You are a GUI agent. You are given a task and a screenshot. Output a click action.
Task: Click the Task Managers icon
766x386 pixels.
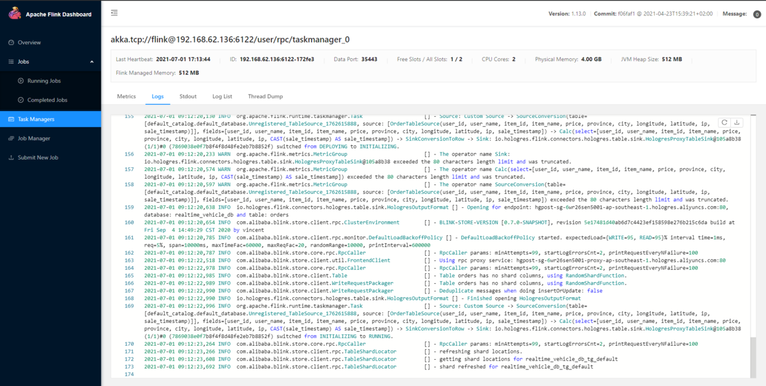click(x=11, y=119)
